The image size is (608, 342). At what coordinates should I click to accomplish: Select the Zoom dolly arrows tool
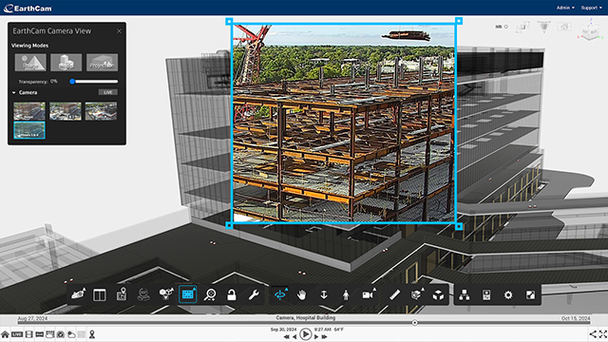[324, 295]
